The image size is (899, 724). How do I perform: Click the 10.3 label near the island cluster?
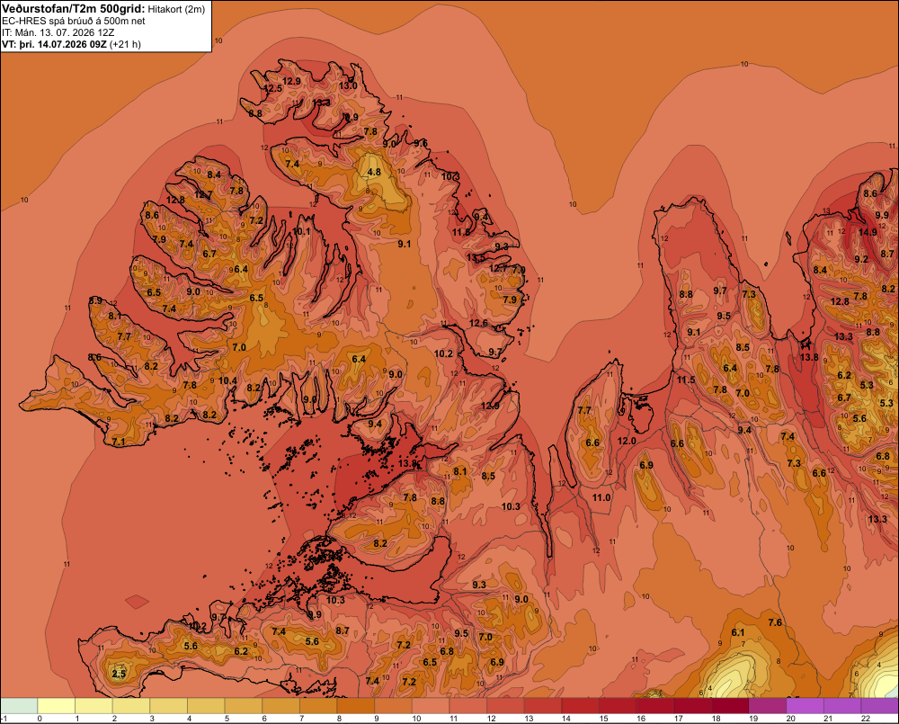[x=335, y=600]
